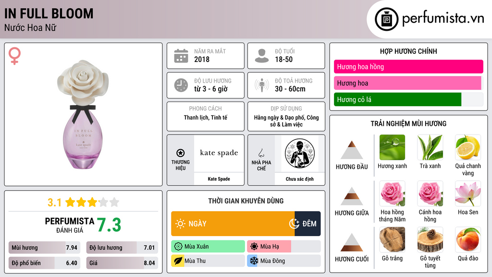Image resolution: width=492 pixels, height=277 pixels.
Task: Click the TRẢI NGHIỆM MÙI HƯƠNG heading
Action: point(408,124)
